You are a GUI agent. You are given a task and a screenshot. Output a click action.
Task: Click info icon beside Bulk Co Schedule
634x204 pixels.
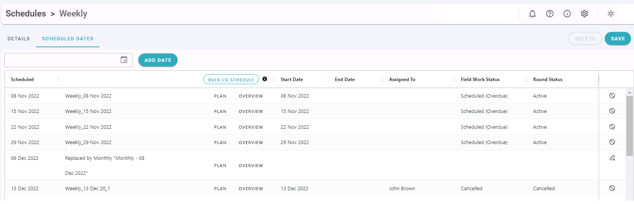265,79
